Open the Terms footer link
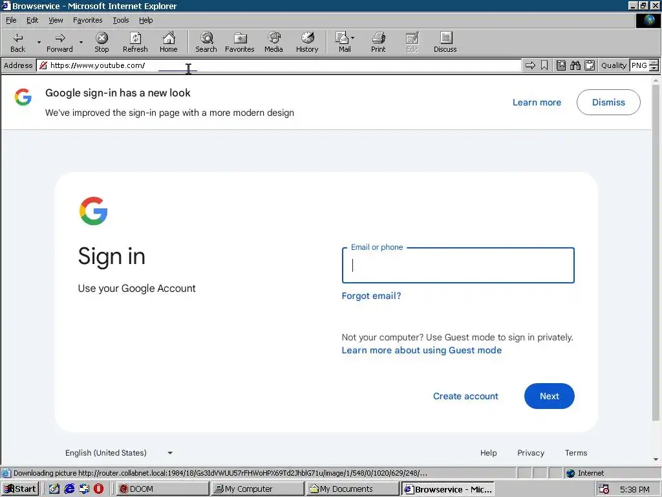 [x=576, y=452]
